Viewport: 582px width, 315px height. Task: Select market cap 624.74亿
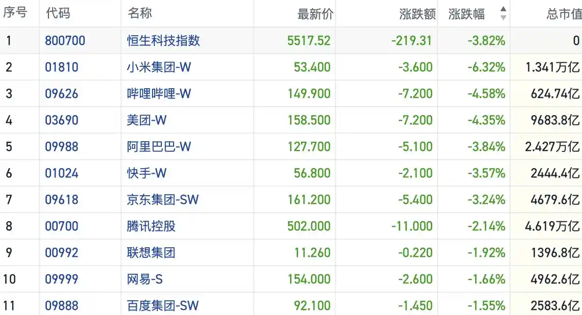pos(555,94)
